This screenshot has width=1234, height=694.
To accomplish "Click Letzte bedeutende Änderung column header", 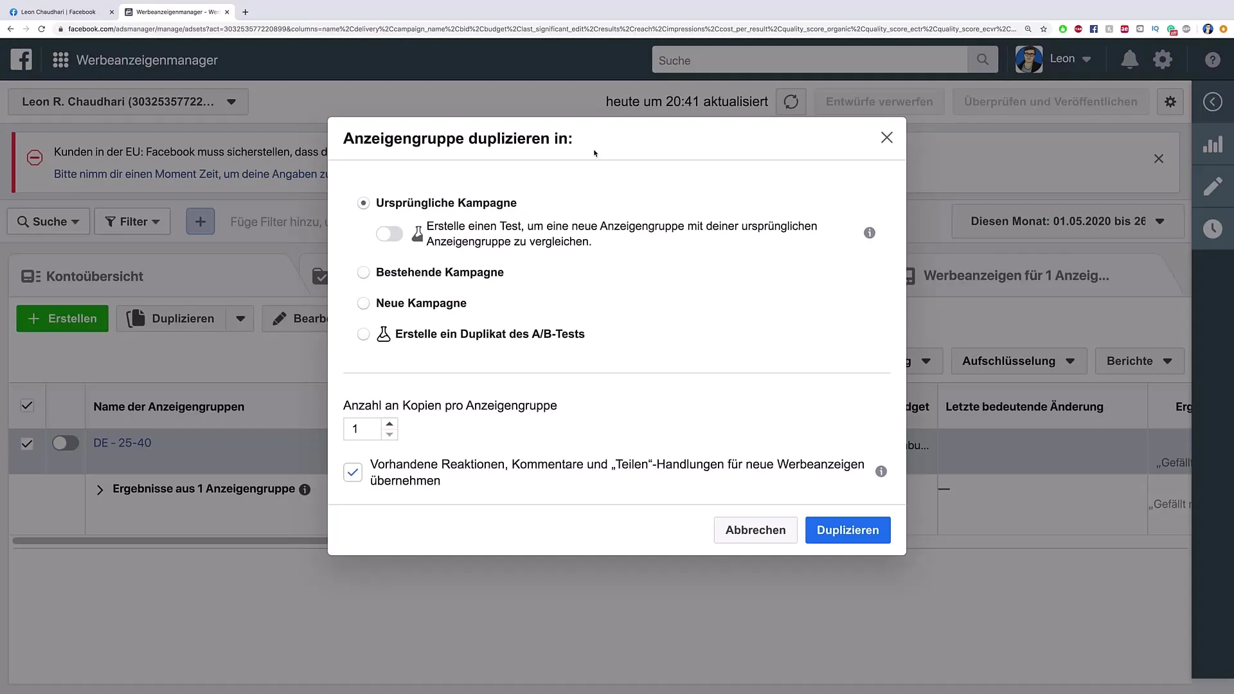I will click(x=1024, y=407).
